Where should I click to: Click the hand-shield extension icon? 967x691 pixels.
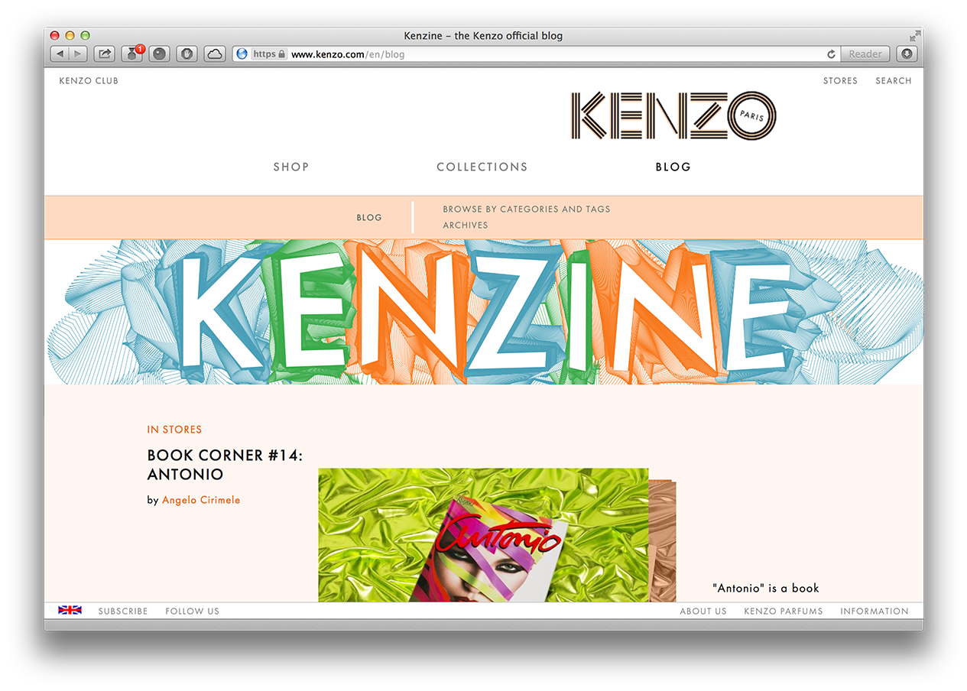[187, 54]
